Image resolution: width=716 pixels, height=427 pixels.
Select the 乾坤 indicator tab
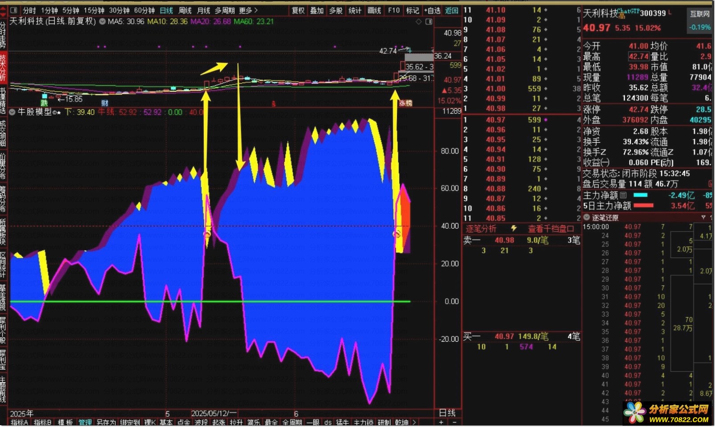(402, 422)
